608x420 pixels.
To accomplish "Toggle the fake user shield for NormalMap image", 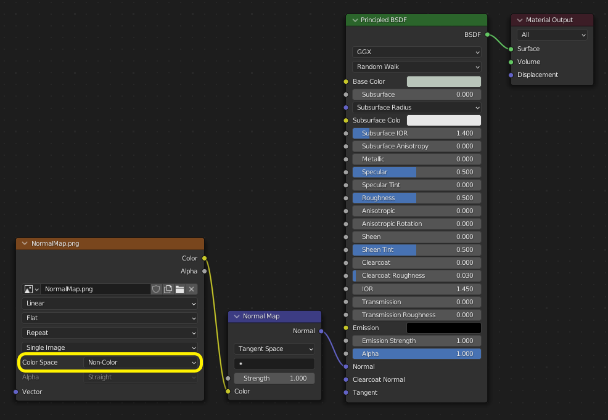I will pyautogui.click(x=156, y=289).
